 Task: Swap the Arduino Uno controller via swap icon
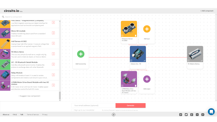pyautogui.click(x=145, y=61)
